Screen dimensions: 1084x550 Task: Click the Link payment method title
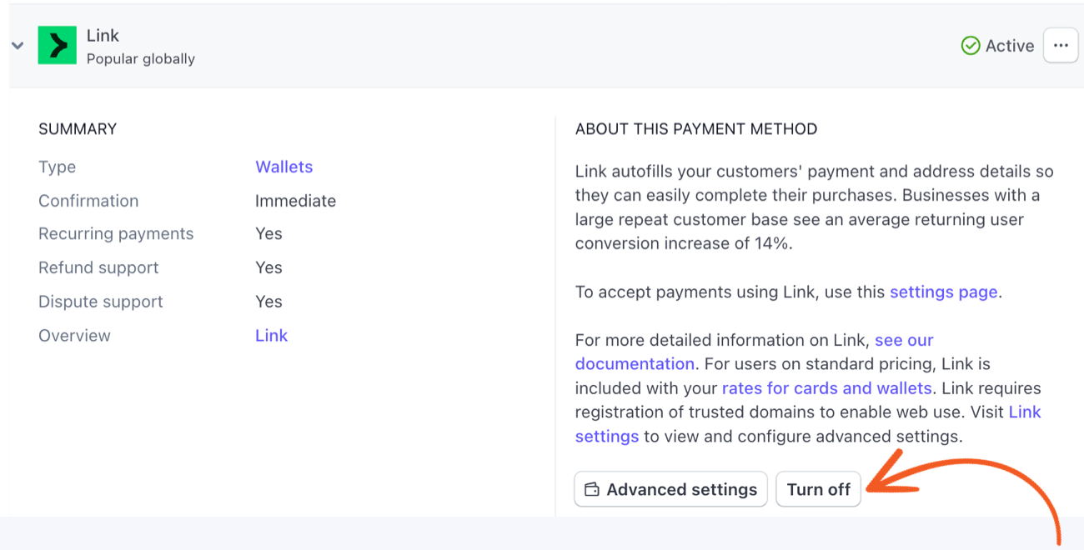pos(103,36)
